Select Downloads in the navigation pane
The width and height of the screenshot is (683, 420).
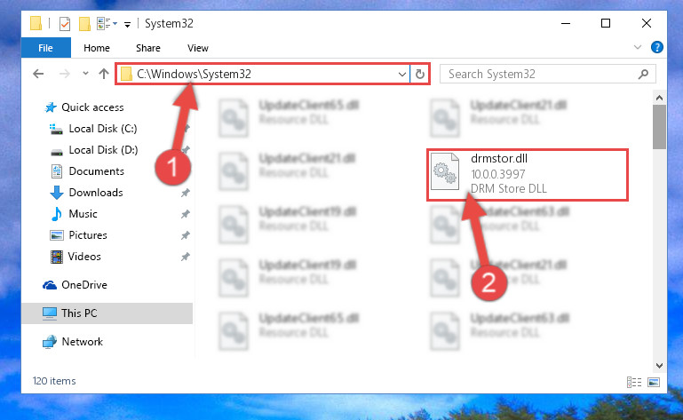(96, 193)
